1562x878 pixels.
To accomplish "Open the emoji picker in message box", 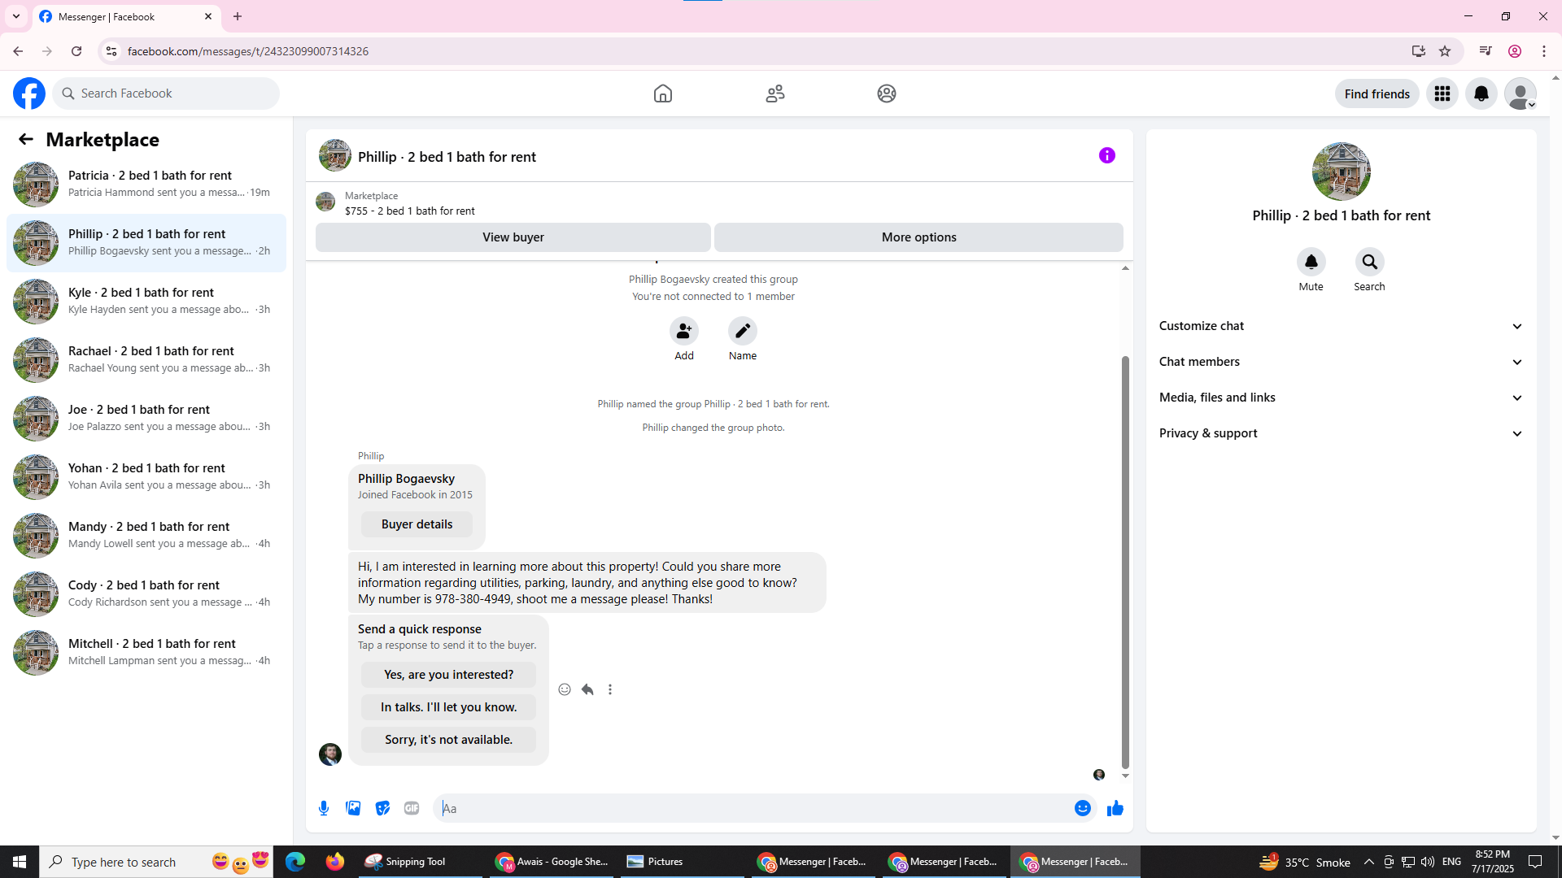I will (x=1083, y=808).
